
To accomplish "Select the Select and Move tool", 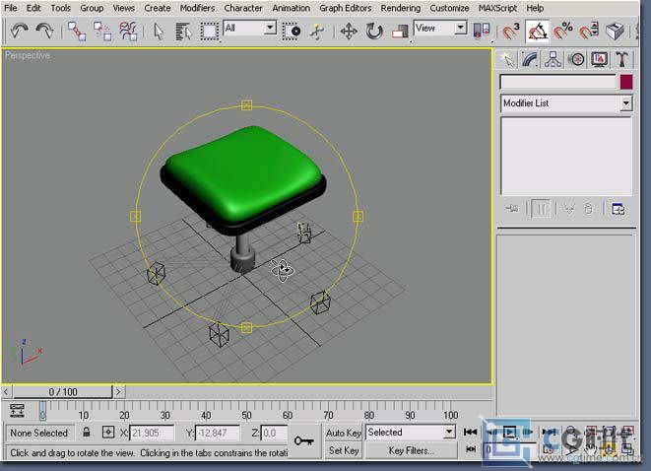I will click(x=349, y=32).
